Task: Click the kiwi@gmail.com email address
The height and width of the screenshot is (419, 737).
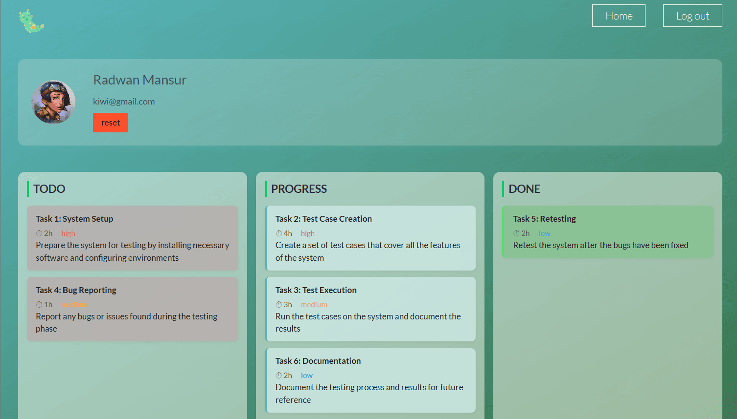Action: pos(124,101)
